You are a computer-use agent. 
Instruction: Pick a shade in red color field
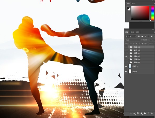click(140, 13)
